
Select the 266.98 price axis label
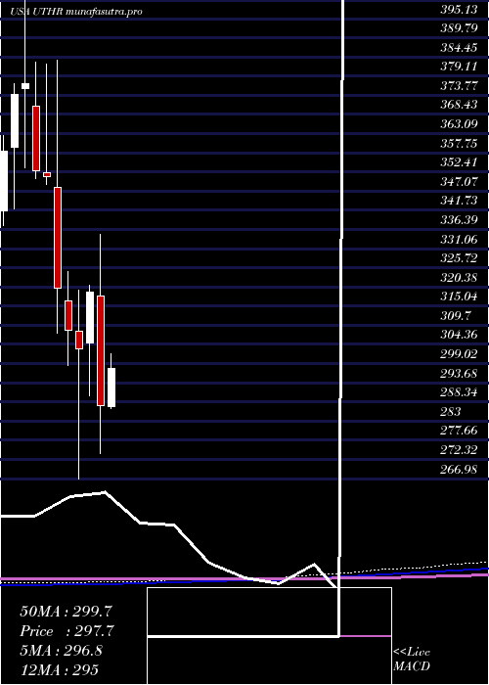(458, 469)
